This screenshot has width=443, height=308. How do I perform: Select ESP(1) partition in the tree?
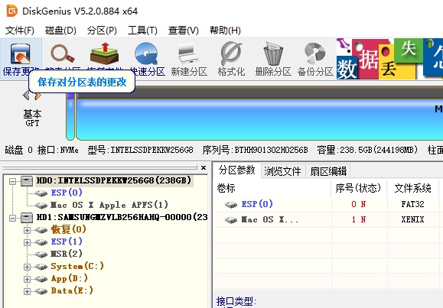point(67,242)
